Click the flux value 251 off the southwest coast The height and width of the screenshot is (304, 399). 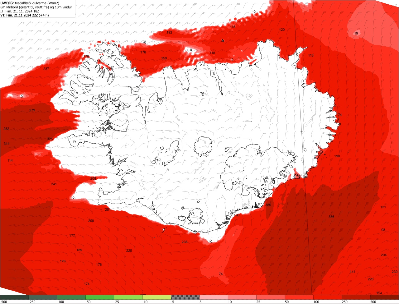(108, 210)
